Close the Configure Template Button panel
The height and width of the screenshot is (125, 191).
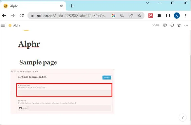coord(107,77)
